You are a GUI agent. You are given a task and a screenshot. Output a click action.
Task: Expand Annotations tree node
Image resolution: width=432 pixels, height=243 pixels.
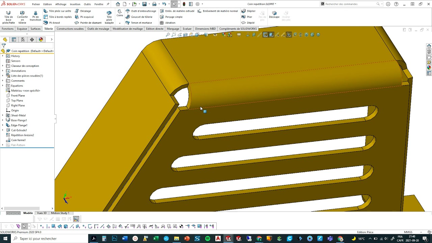(x=3, y=71)
